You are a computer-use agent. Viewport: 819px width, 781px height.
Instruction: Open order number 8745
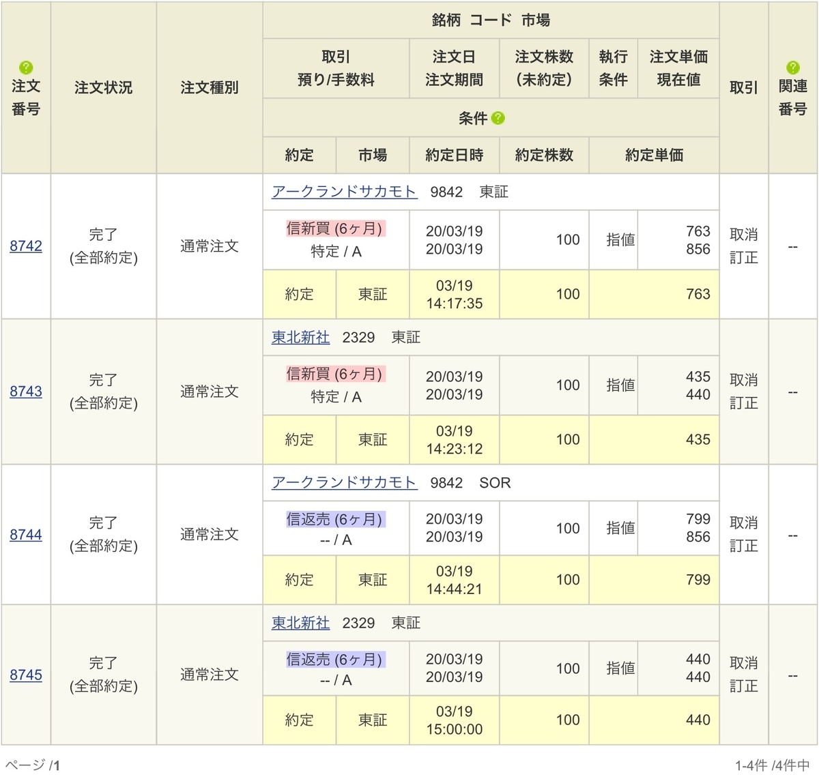[x=26, y=675]
